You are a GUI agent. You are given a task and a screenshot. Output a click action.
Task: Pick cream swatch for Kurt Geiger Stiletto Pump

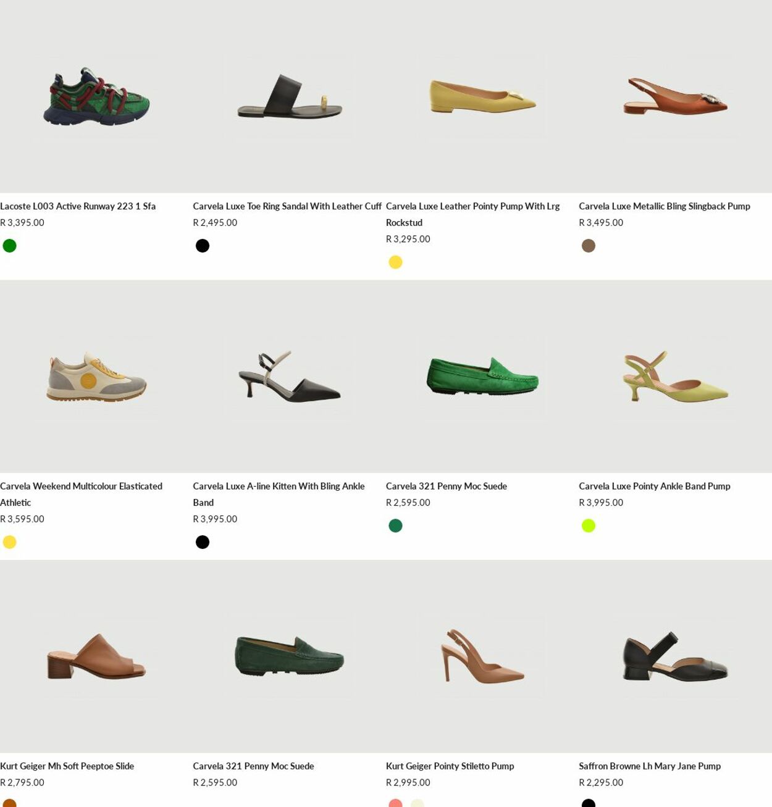(417, 803)
